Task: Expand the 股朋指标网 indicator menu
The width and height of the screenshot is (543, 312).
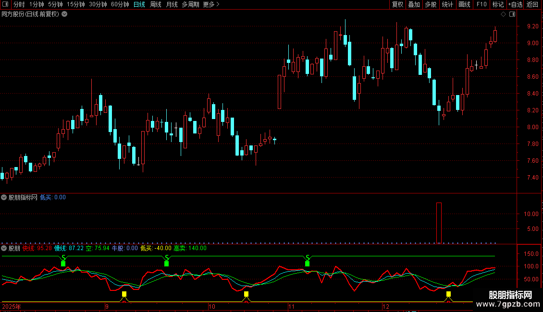Action: 4,197
